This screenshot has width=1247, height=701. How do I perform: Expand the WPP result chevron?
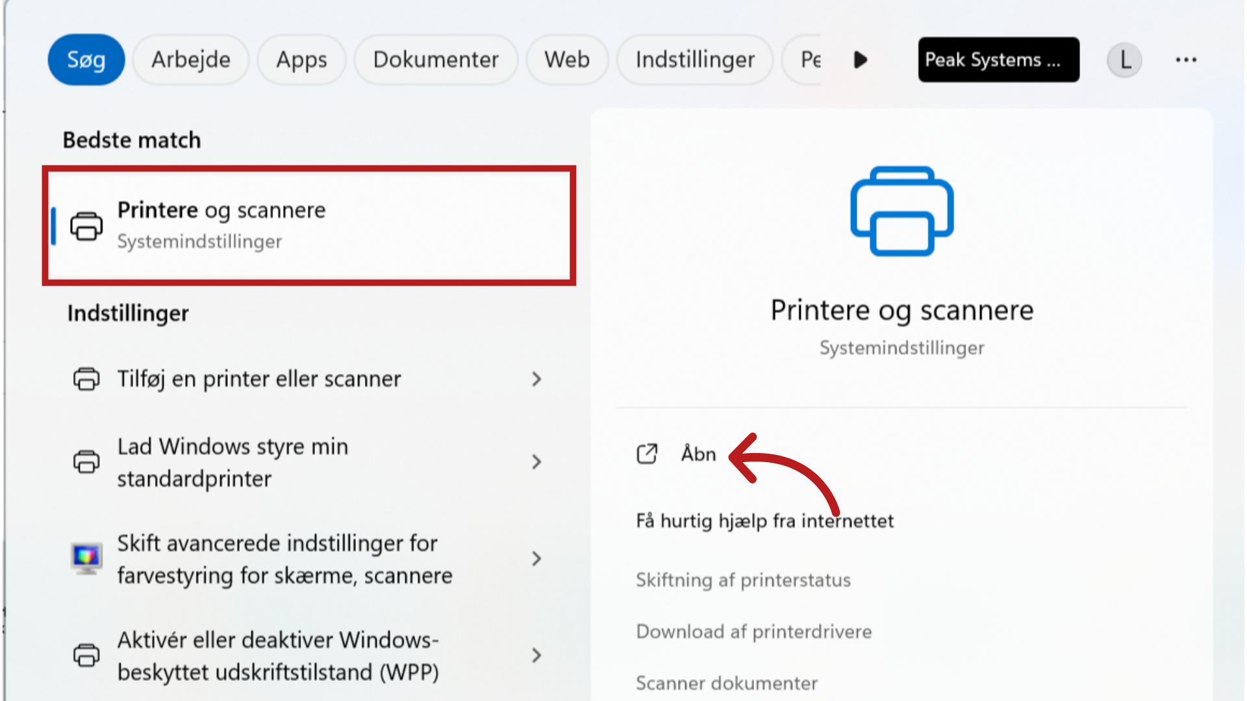coord(536,656)
